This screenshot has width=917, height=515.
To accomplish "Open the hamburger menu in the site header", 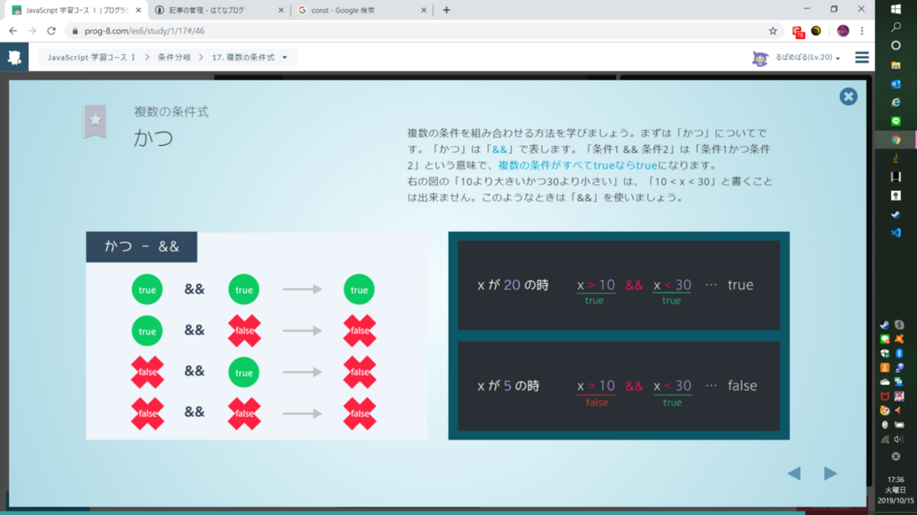I will [862, 58].
